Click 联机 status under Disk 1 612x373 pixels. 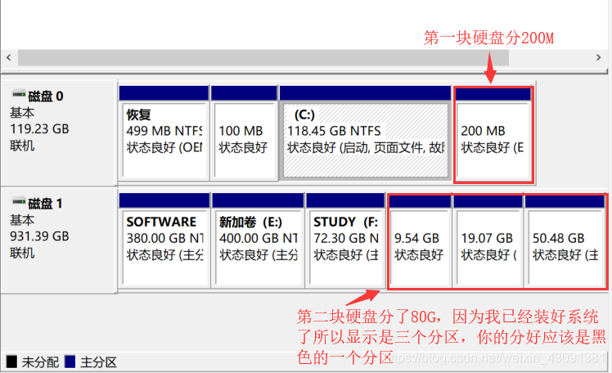(x=22, y=253)
